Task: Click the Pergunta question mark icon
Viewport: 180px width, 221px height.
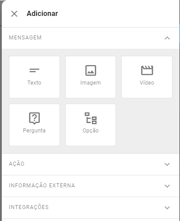Action: [34, 118]
